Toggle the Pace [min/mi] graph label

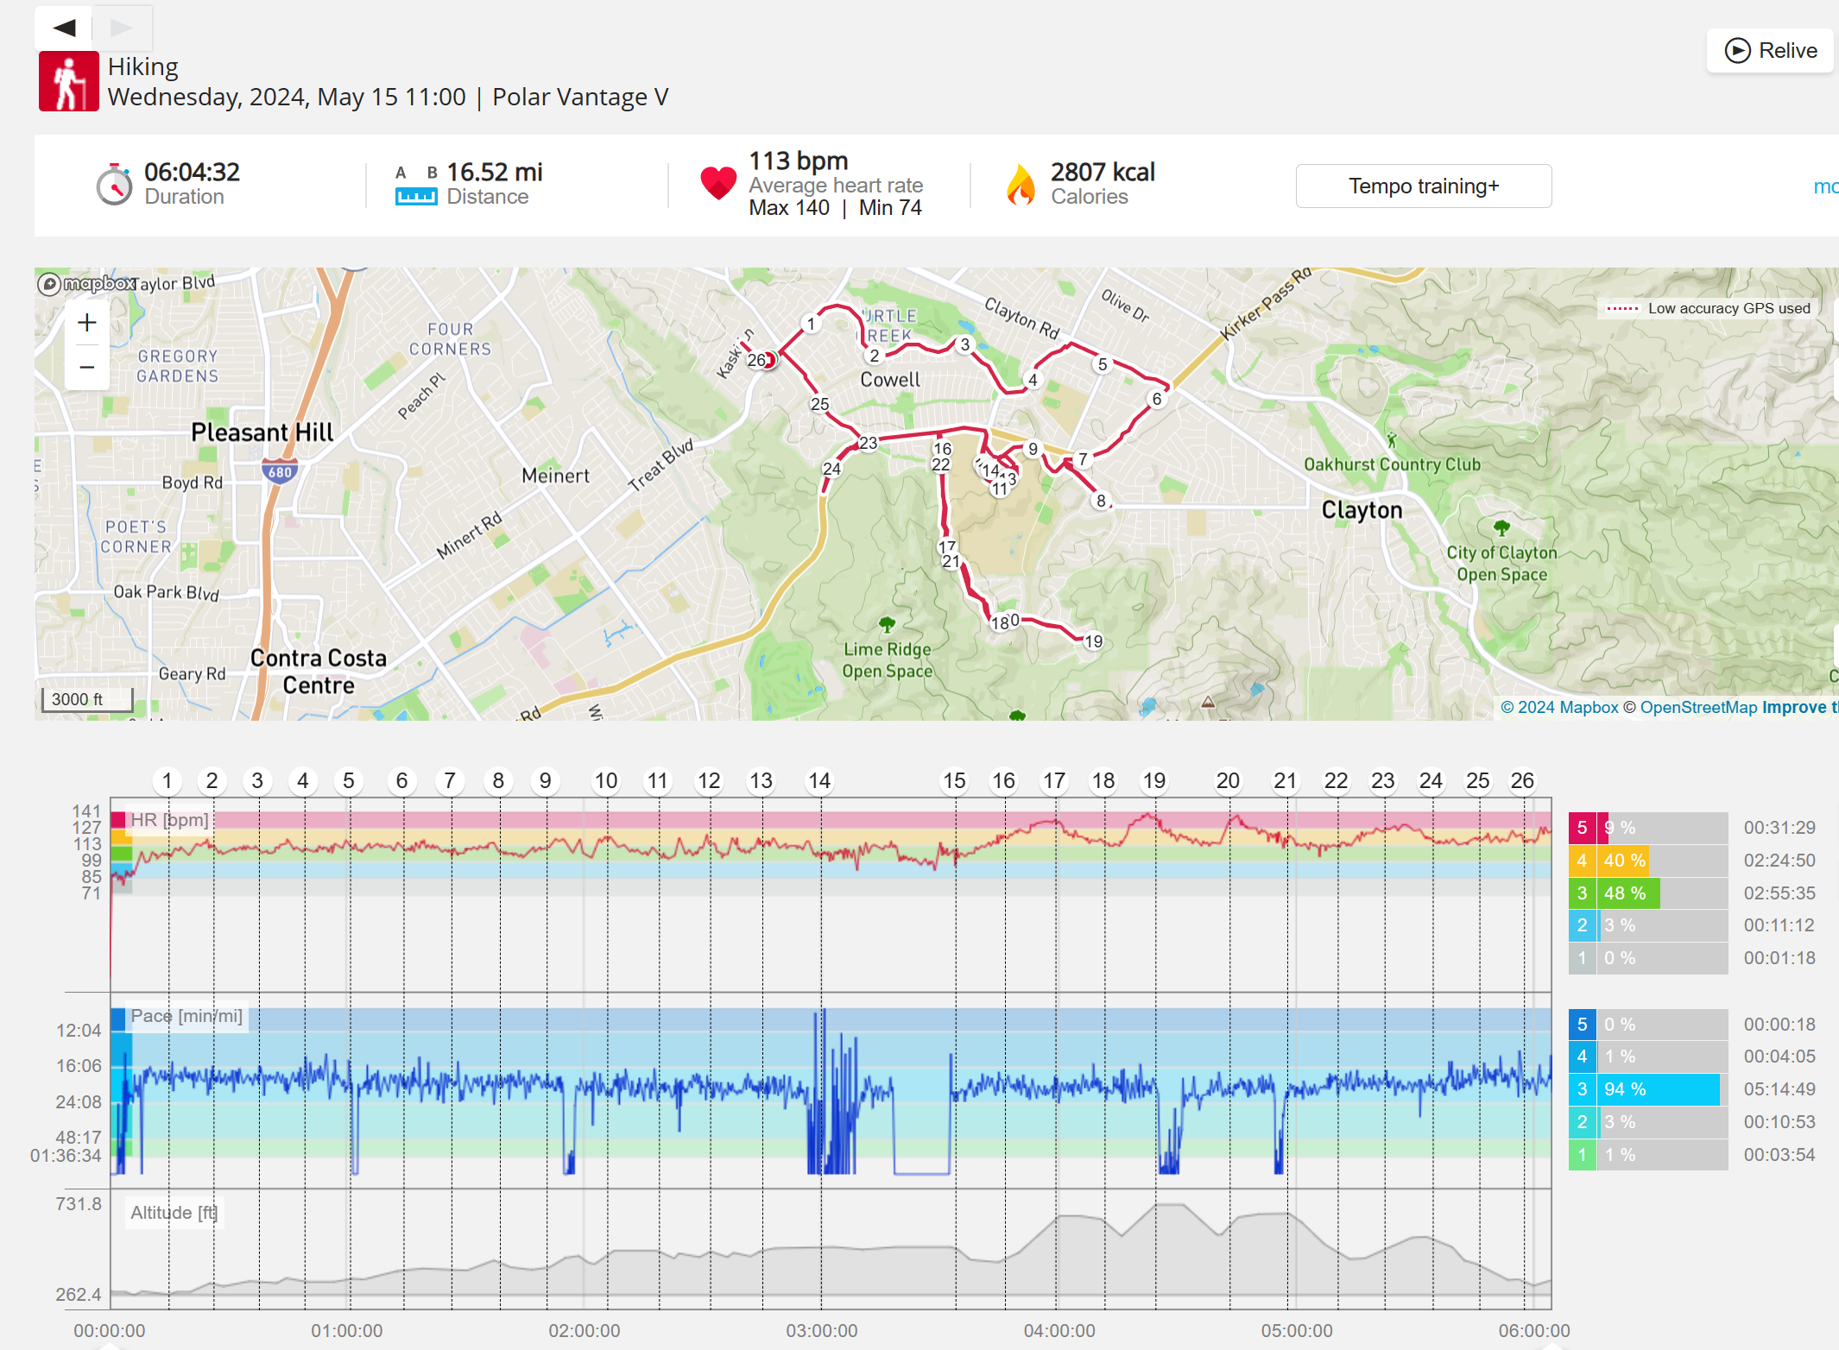(186, 1016)
